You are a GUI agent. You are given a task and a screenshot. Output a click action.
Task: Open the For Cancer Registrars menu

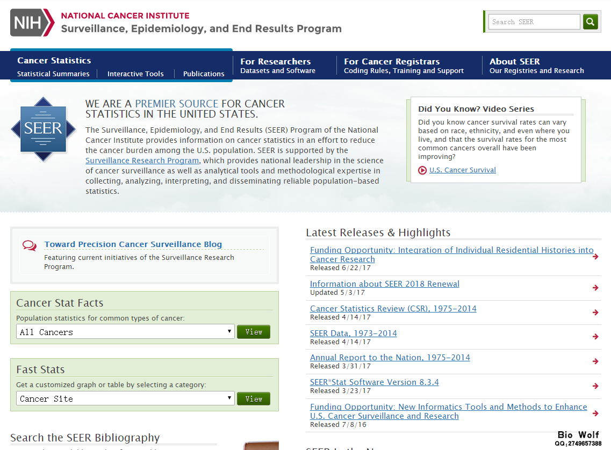pos(404,66)
